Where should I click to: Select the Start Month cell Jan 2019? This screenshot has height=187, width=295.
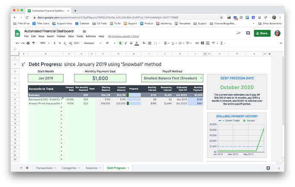(x=46, y=78)
